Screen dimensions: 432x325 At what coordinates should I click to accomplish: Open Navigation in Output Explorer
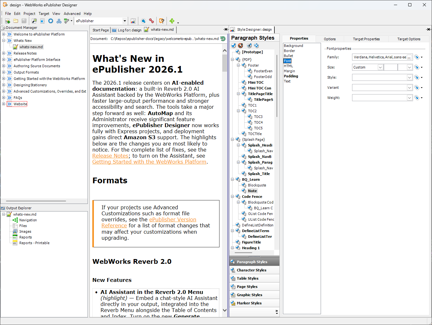tap(28, 220)
